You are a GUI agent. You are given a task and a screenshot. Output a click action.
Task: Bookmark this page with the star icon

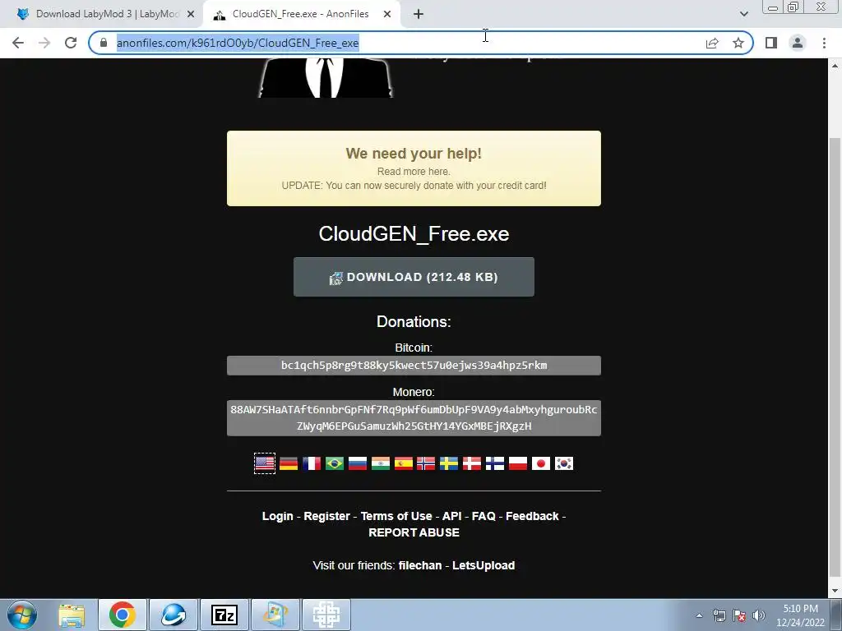(x=738, y=43)
